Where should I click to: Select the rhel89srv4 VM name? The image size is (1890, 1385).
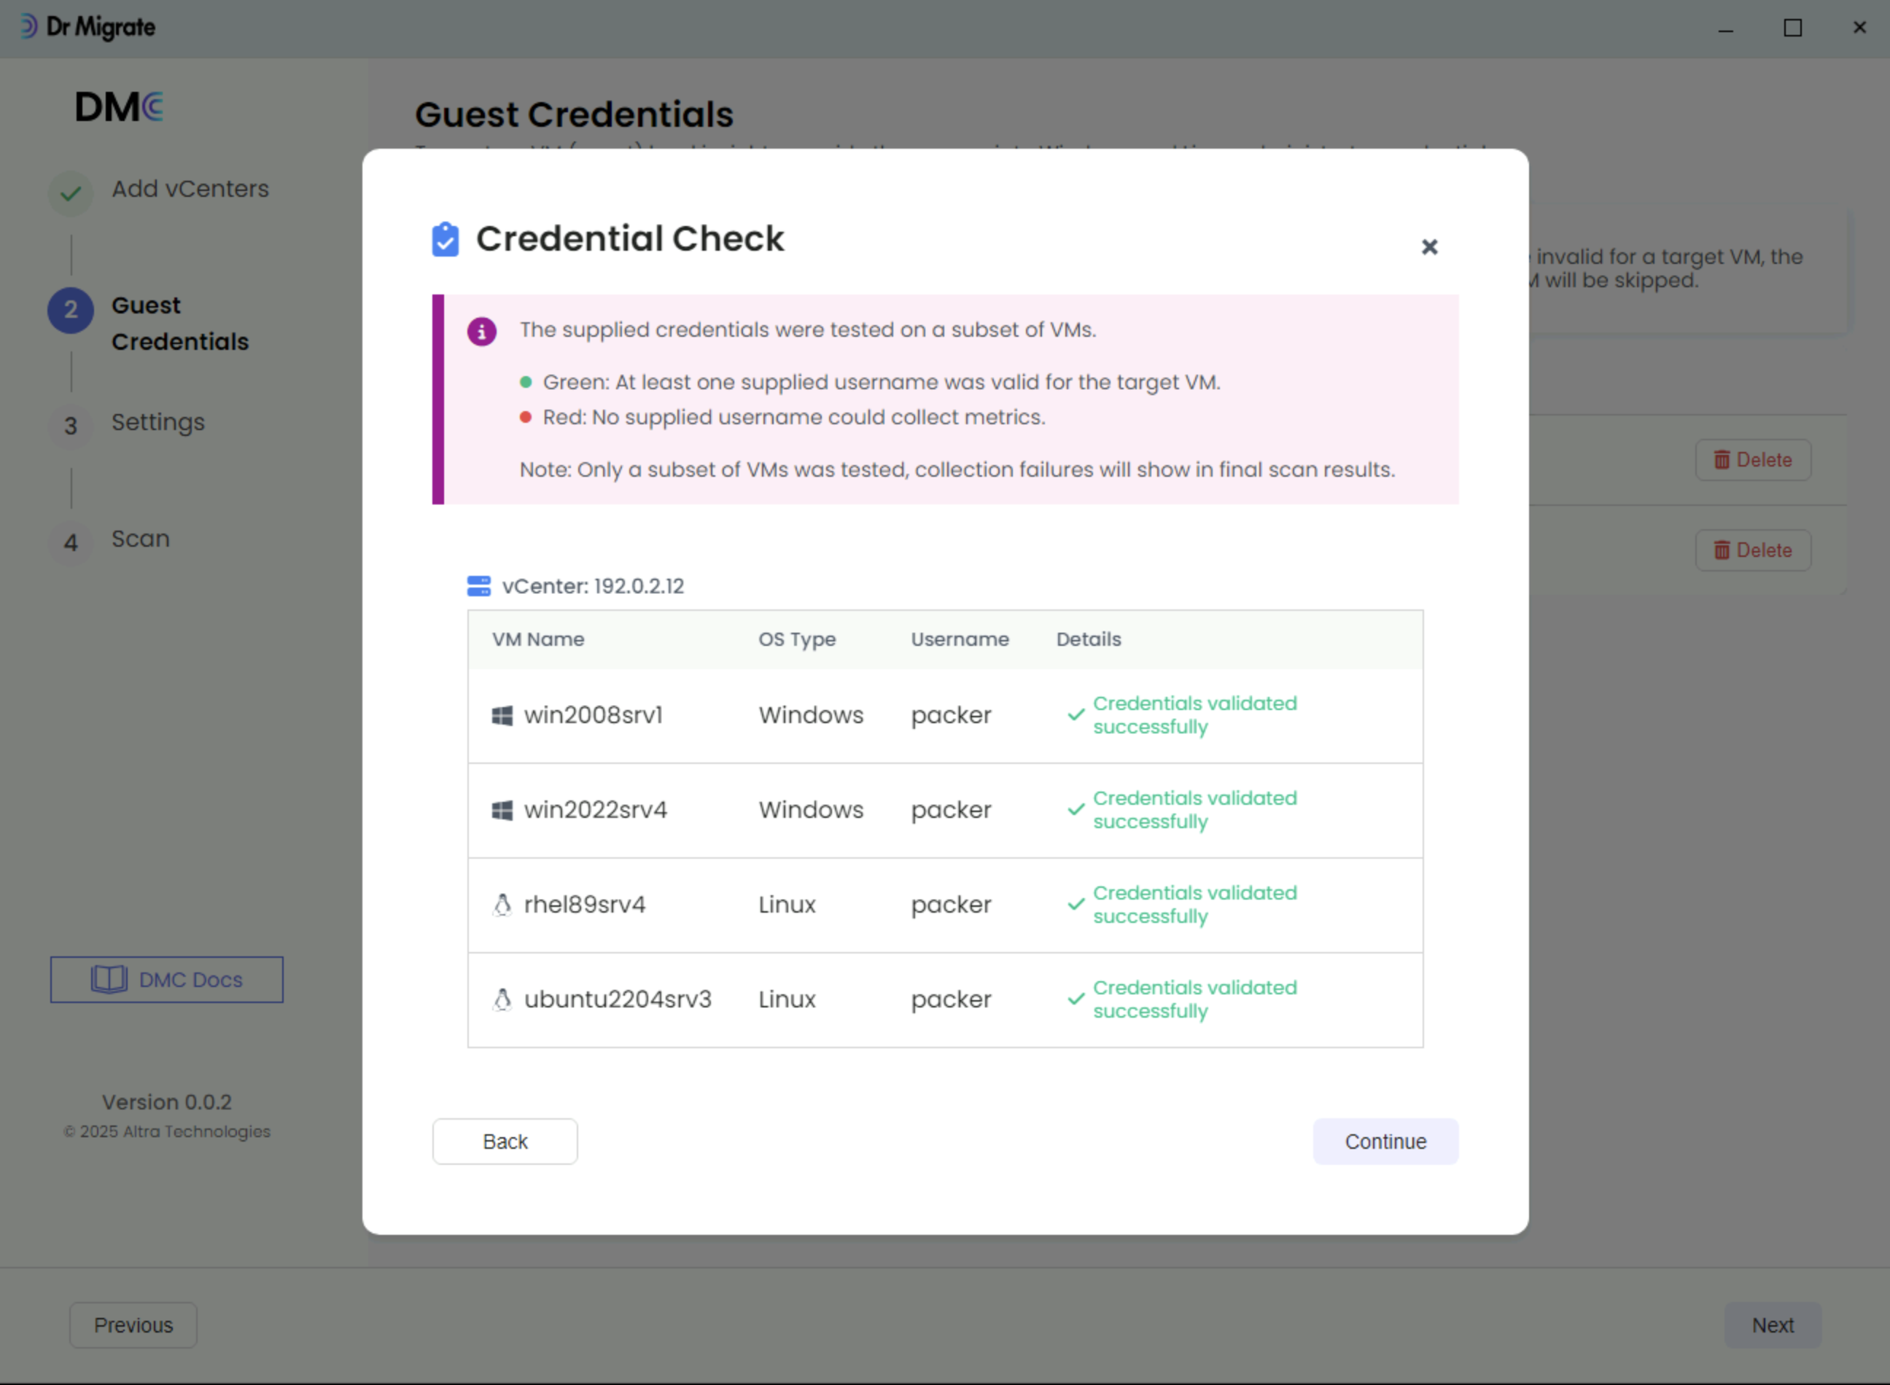click(585, 905)
